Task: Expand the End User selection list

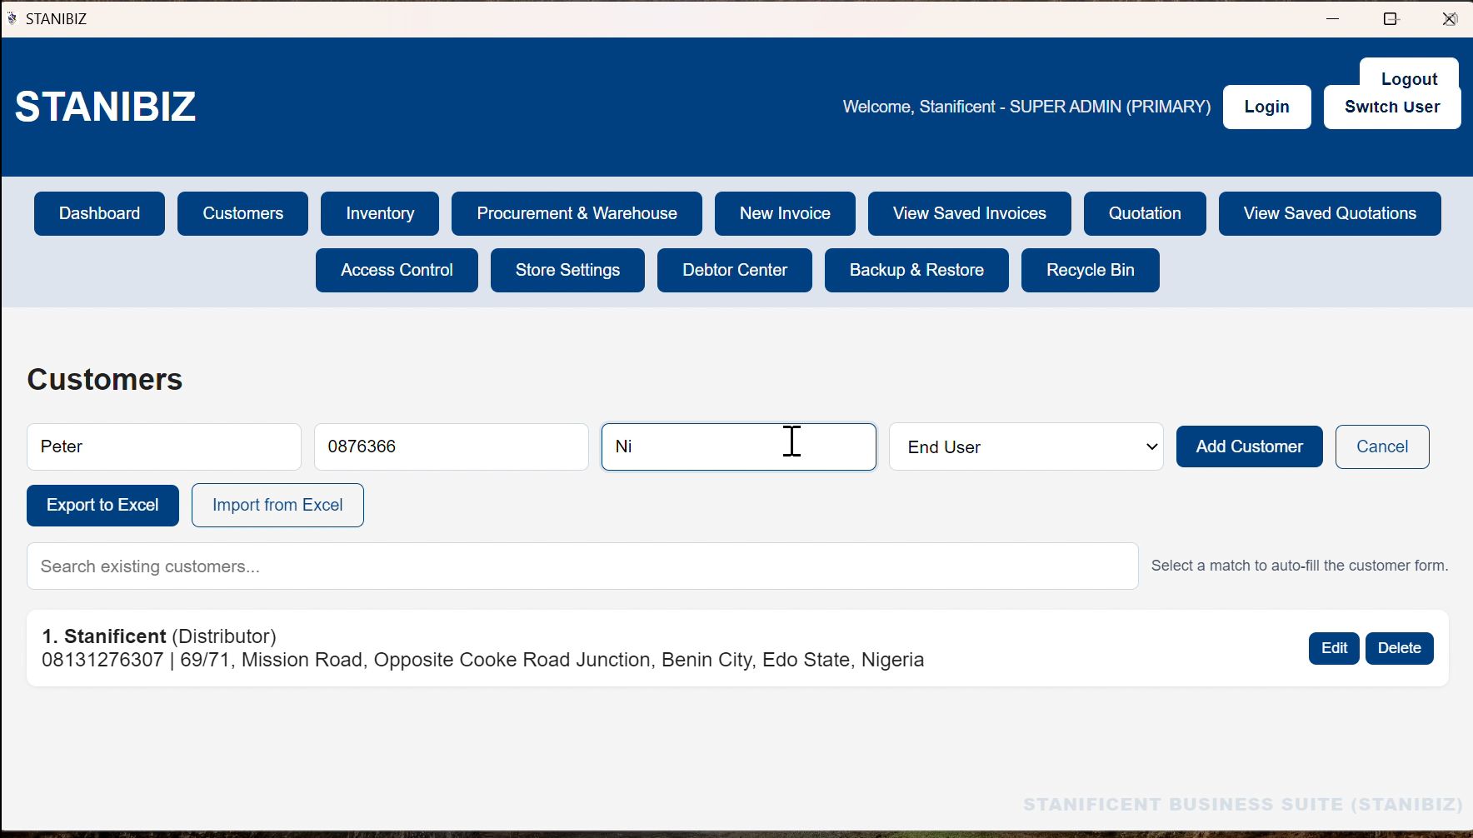Action: [1026, 446]
